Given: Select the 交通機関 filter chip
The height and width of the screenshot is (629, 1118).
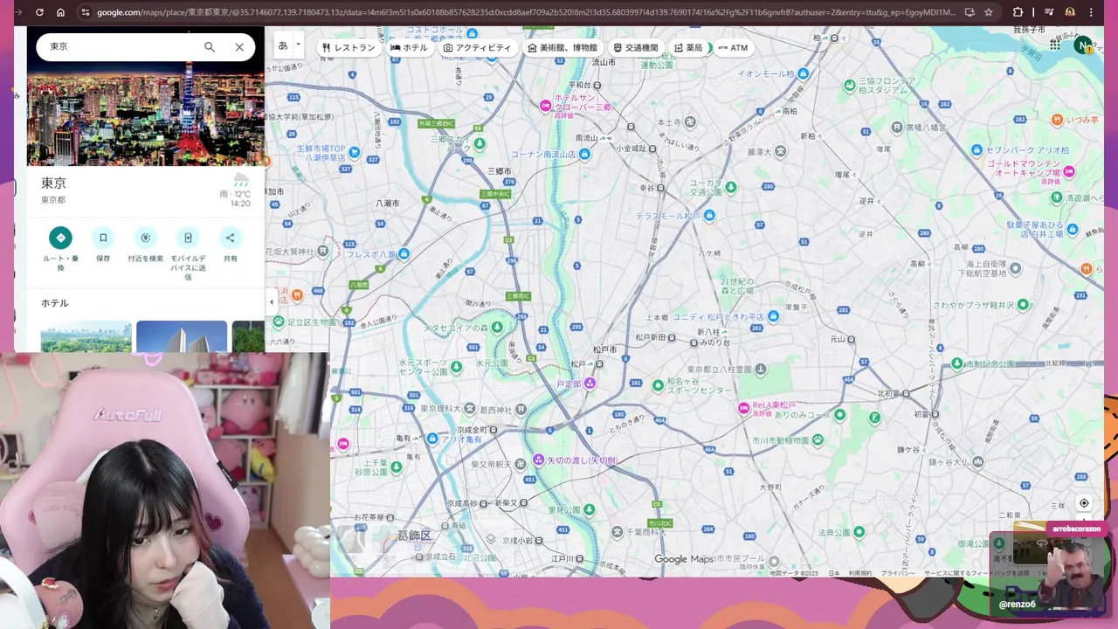Looking at the screenshot, I should 636,48.
